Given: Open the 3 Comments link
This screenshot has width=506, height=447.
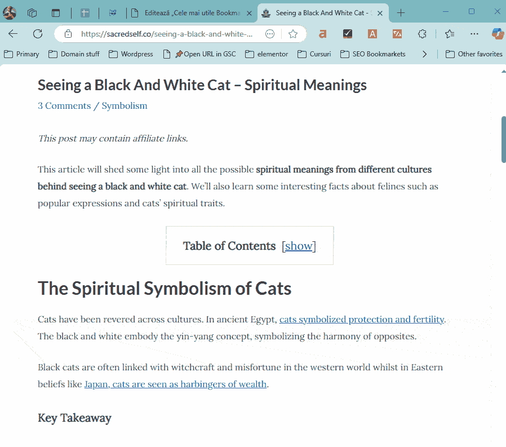Looking at the screenshot, I should 64,106.
